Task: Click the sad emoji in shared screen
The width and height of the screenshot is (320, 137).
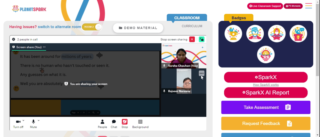Action: (16, 52)
